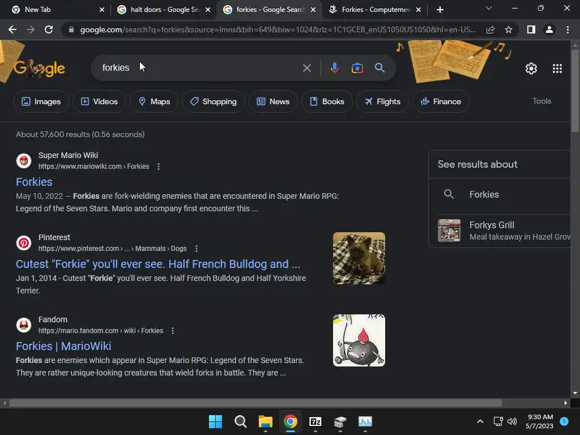Click the Pinterest site favicon
Viewport: 580px width, 435px height.
(x=24, y=243)
